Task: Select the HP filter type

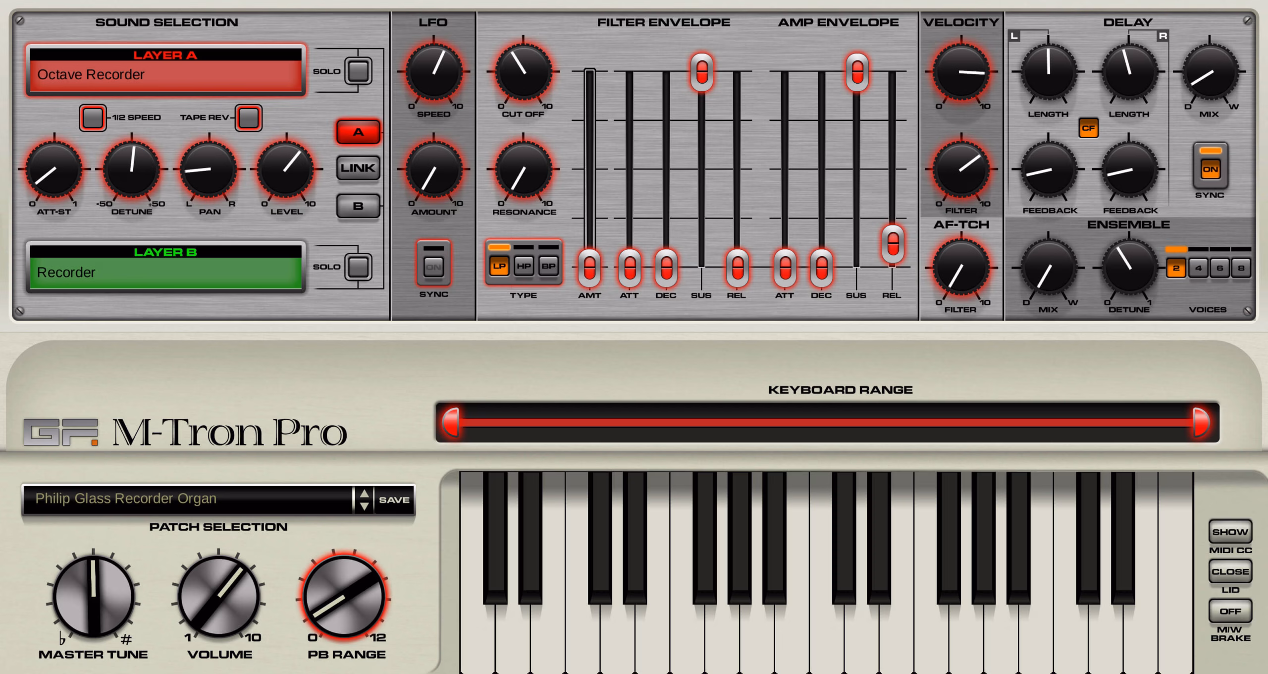Action: (x=524, y=266)
